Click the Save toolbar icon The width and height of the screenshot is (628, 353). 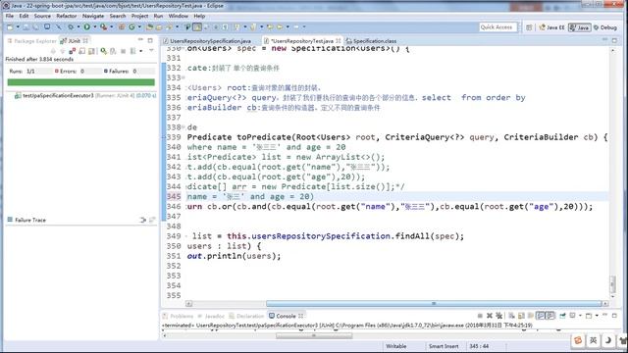(x=26, y=26)
